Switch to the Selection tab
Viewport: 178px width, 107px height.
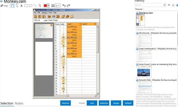click(7, 103)
